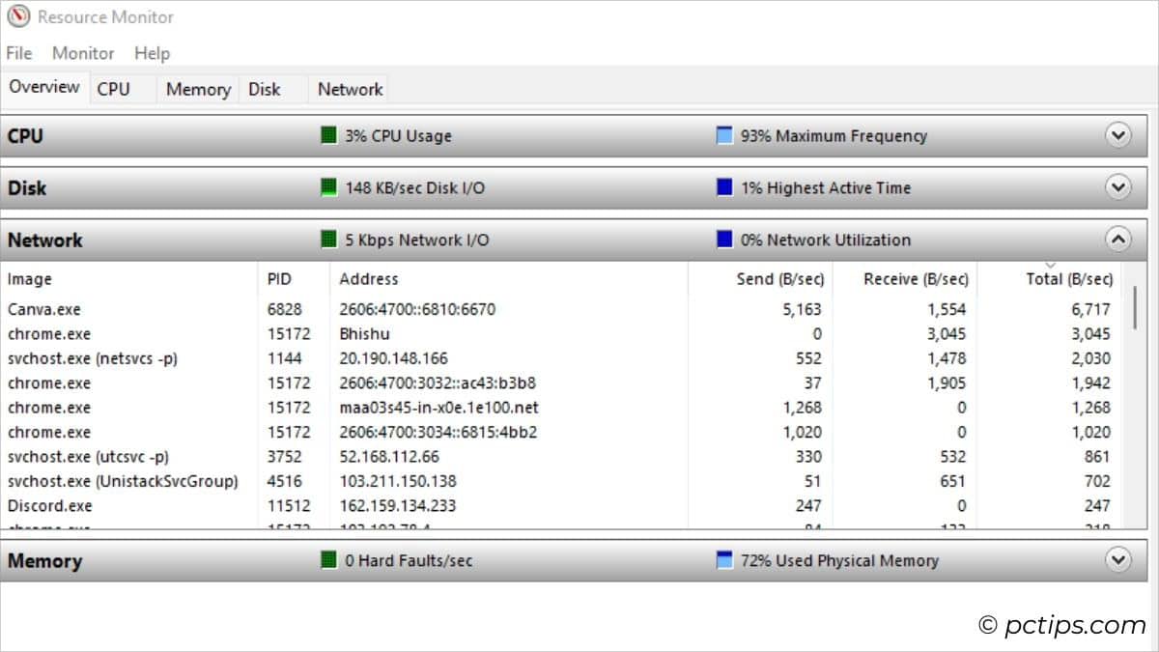This screenshot has height=652, width=1159.
Task: Expand the Disk section
Action: (1119, 187)
